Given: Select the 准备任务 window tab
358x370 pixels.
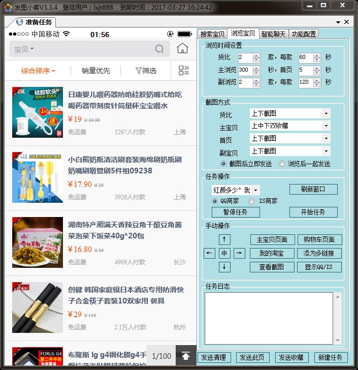Looking at the screenshot, I should 34,22.
